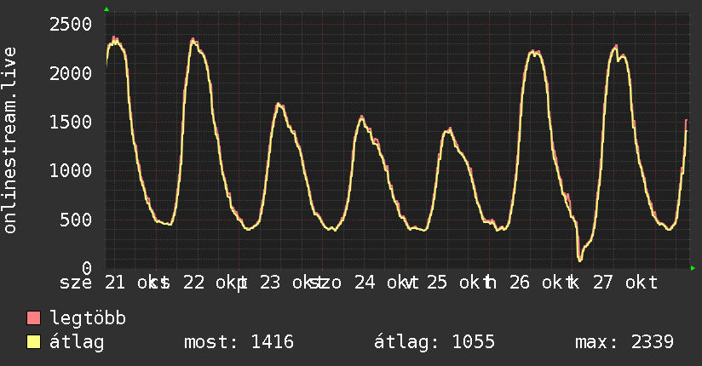Click the 500 y-axis label

pos(76,220)
